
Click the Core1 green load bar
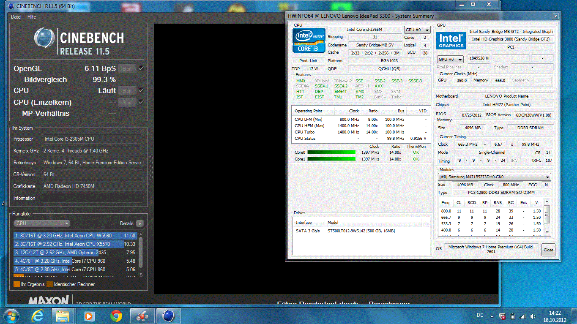point(331,159)
